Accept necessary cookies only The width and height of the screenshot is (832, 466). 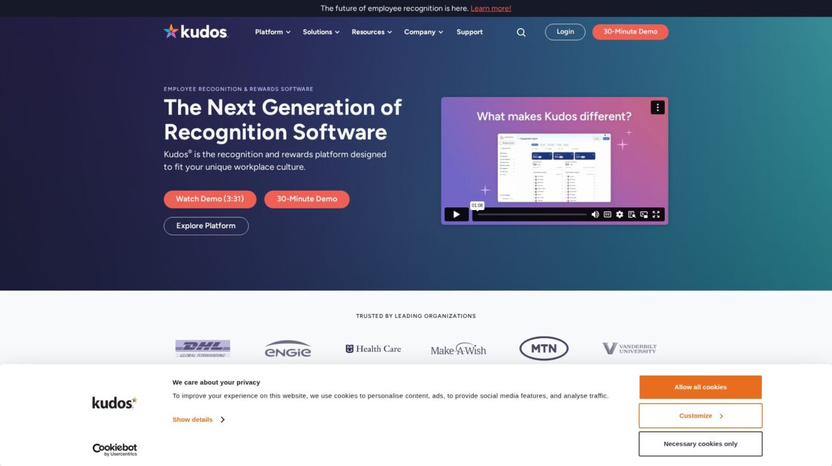tap(700, 443)
